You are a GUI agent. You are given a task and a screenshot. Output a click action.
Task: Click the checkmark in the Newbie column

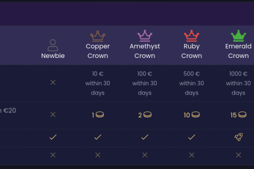click(x=53, y=137)
